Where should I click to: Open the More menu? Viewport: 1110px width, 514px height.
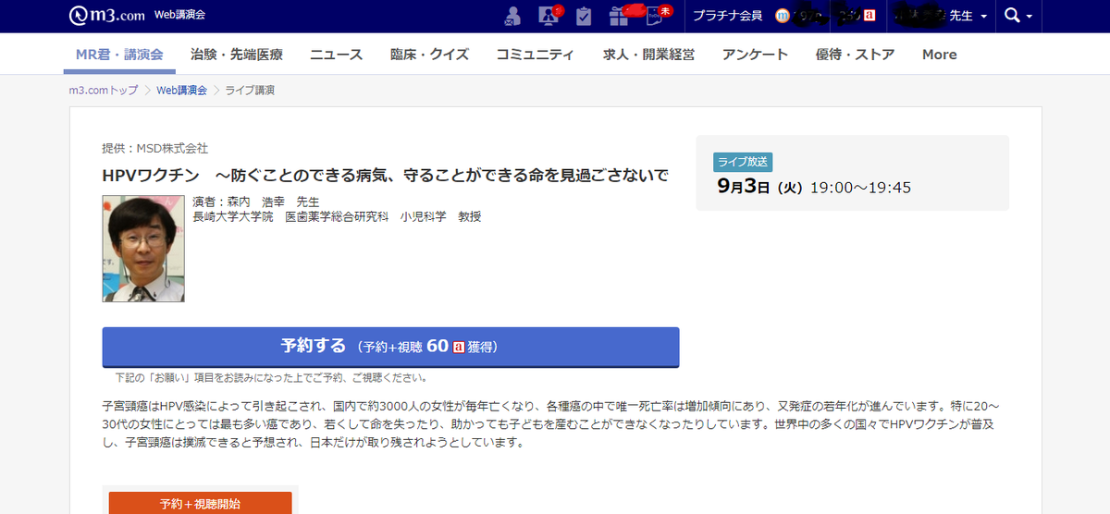click(939, 55)
